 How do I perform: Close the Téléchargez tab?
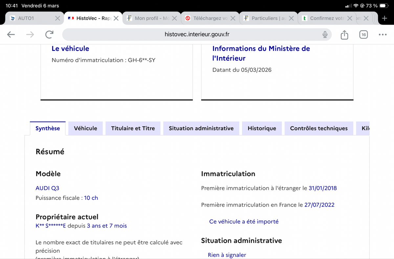click(233, 18)
